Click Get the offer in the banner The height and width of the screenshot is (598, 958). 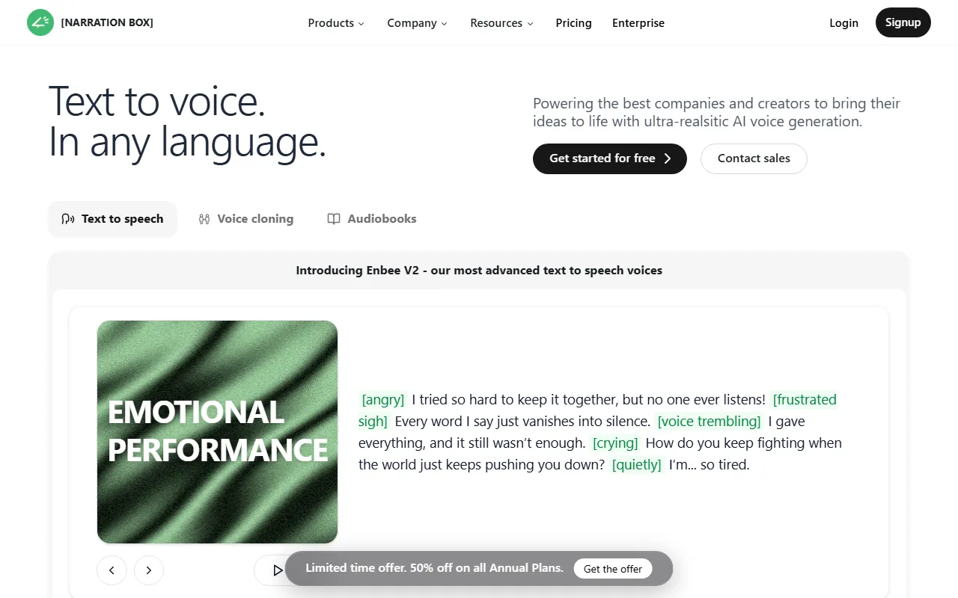point(612,569)
